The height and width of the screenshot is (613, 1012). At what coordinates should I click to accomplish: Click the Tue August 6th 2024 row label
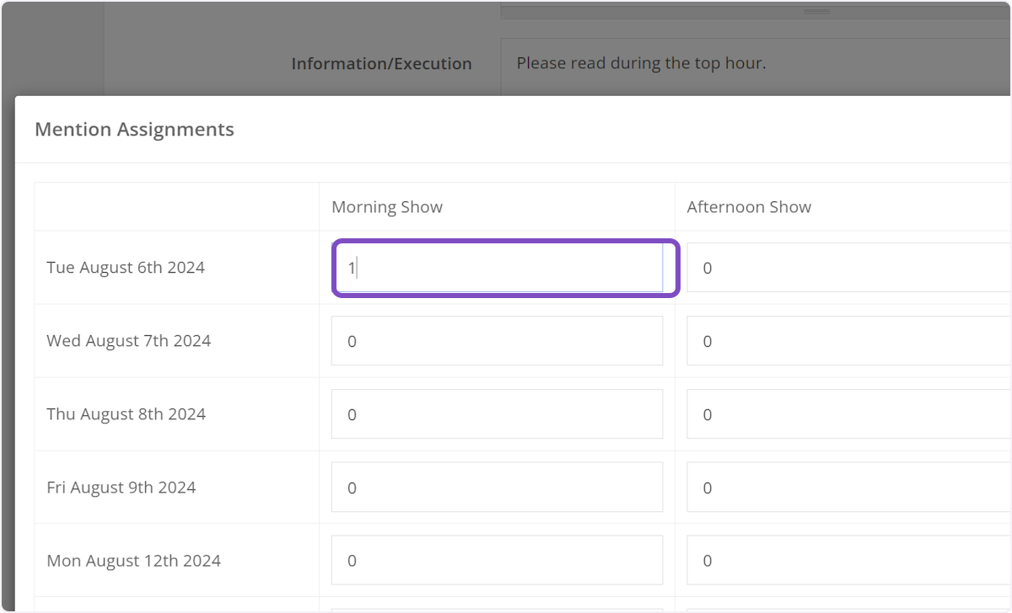coord(126,268)
